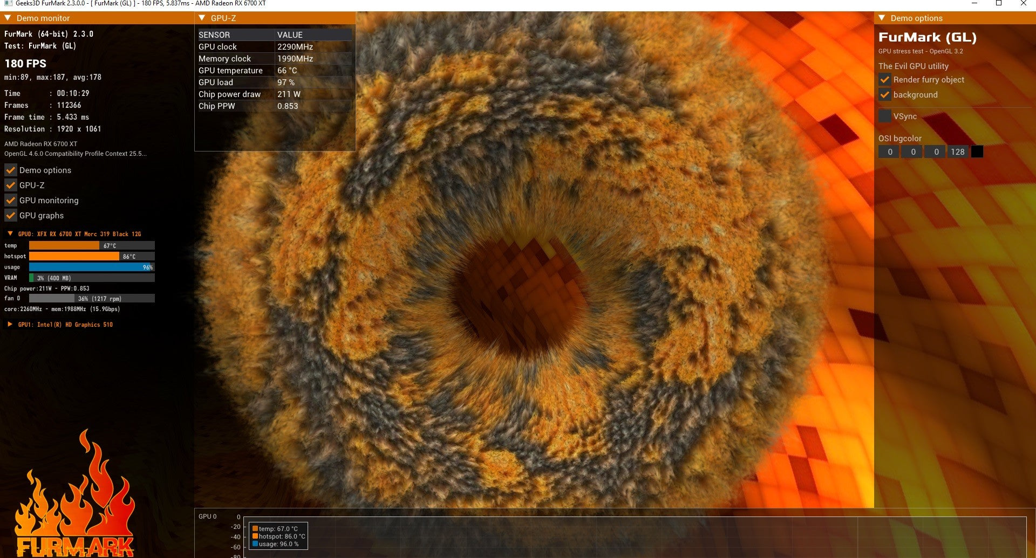The image size is (1036, 558).
Task: Collapse the GPU-Z panel triangle
Action: pyautogui.click(x=202, y=18)
